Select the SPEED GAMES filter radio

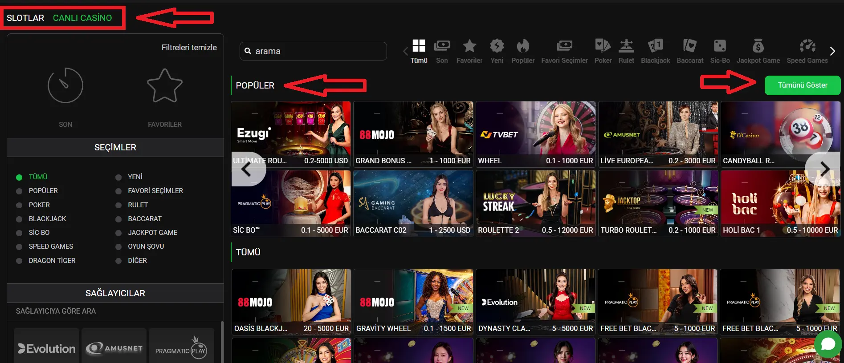(19, 247)
